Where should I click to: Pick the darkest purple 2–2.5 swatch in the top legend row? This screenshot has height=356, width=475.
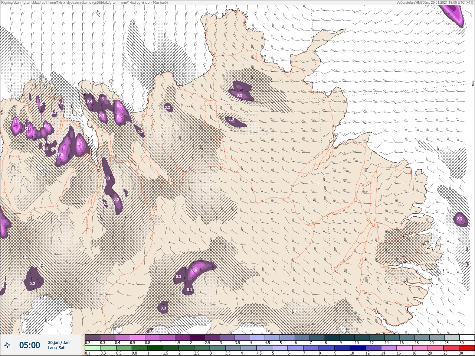(x=198, y=337)
